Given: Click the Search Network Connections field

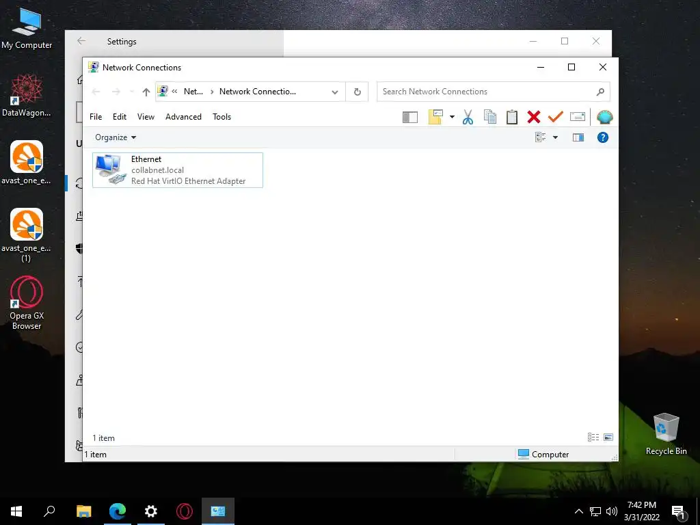Looking at the screenshot, I should click(x=494, y=92).
